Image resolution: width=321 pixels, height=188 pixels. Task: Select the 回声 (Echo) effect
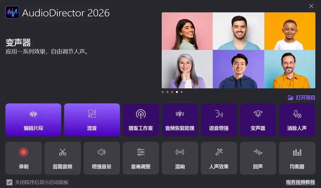[x=258, y=158]
